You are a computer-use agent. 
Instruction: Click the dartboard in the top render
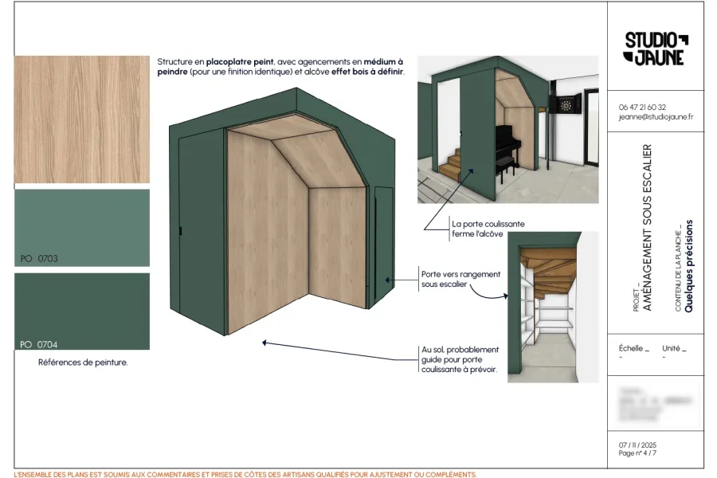[567, 106]
